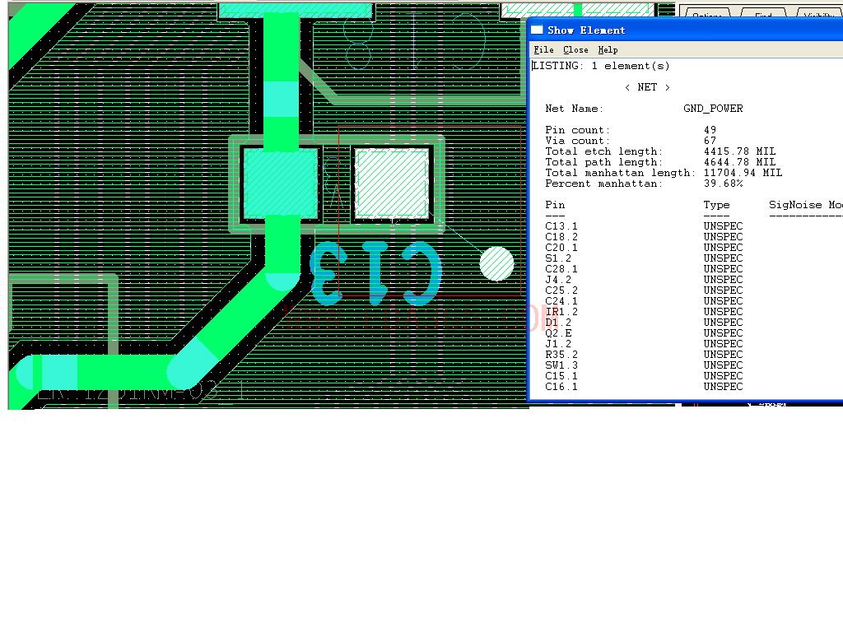
Task: Click the total etch length 4415.78 MIL
Action: (740, 151)
